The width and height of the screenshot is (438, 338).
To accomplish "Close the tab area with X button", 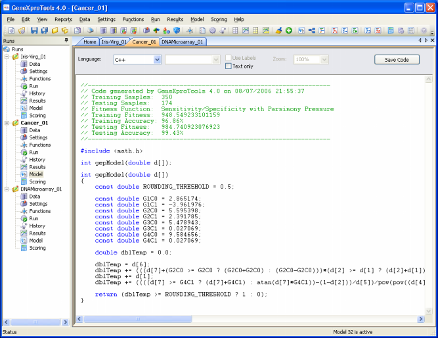I will pyautogui.click(x=432, y=41).
